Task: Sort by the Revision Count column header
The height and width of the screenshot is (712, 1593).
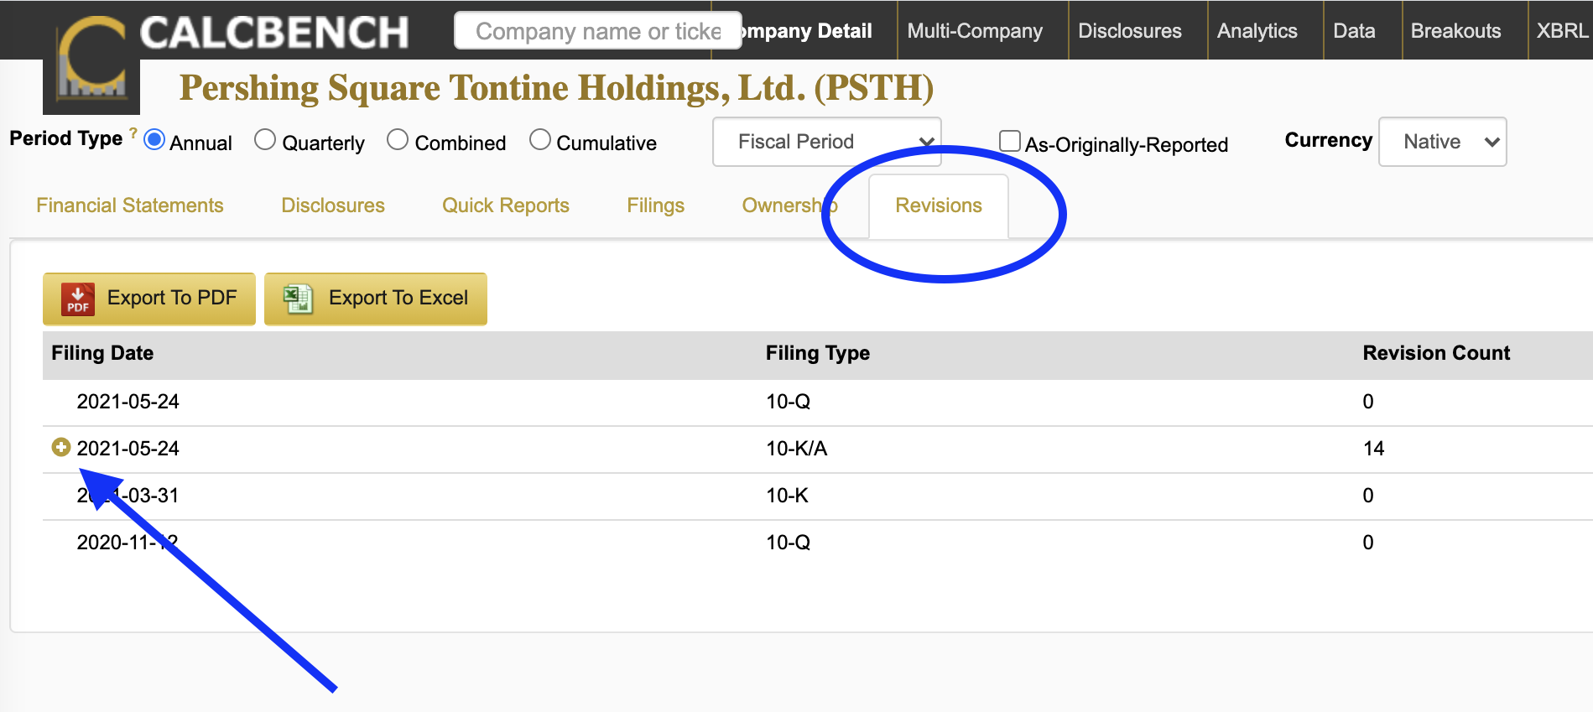Action: (1435, 353)
